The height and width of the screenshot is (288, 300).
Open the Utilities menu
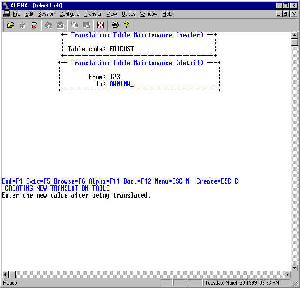tap(128, 14)
